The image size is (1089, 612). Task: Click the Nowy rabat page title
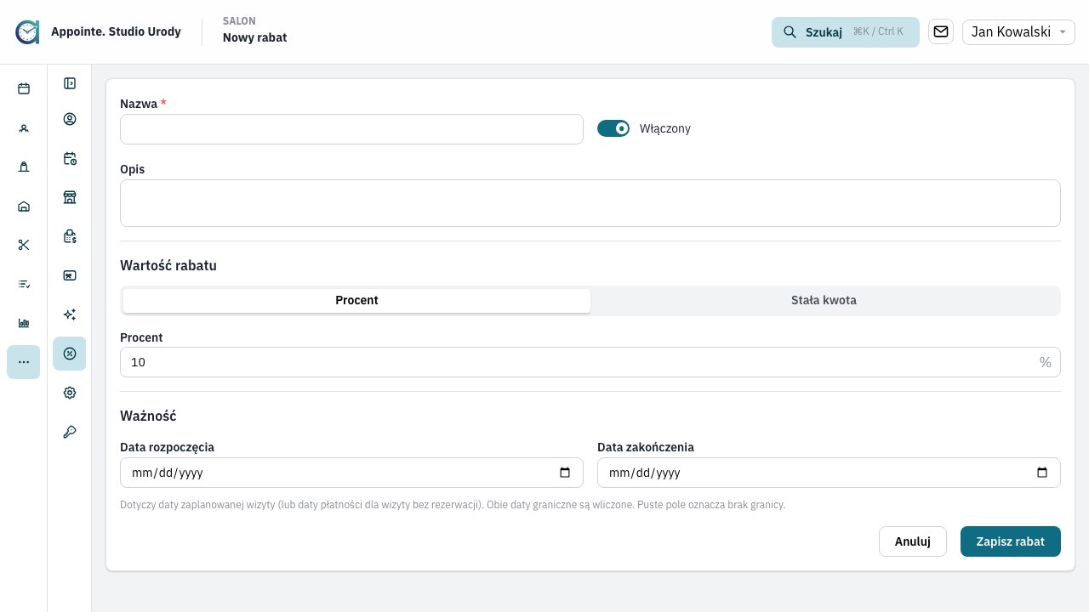[254, 38]
